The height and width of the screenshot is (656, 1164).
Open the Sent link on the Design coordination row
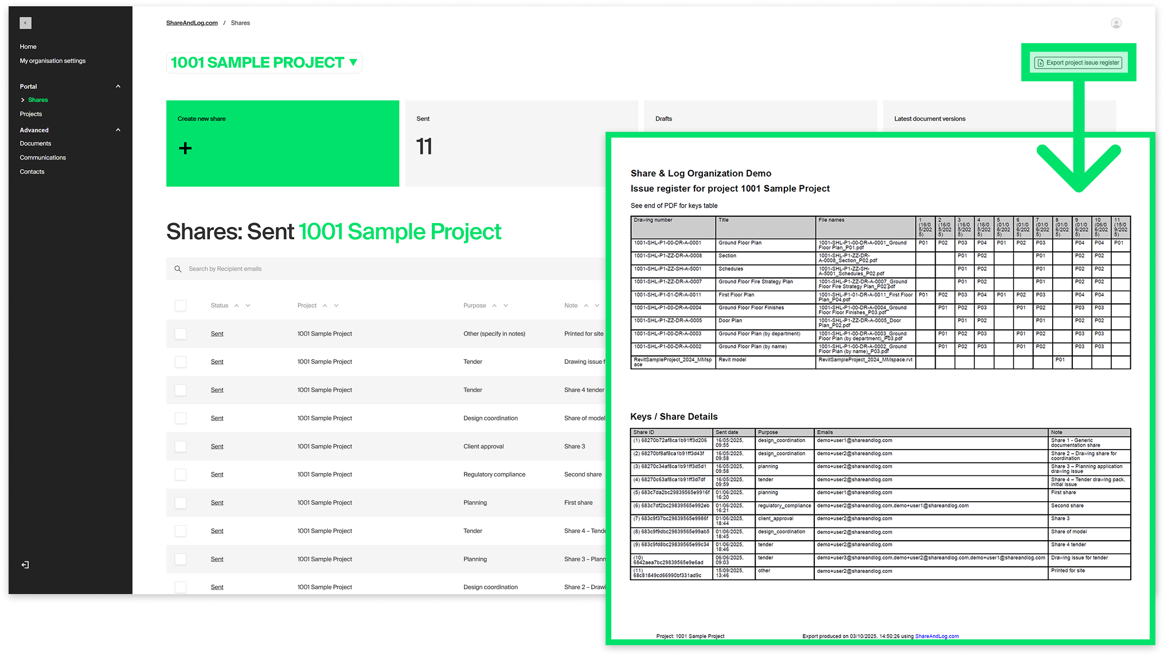(x=217, y=418)
